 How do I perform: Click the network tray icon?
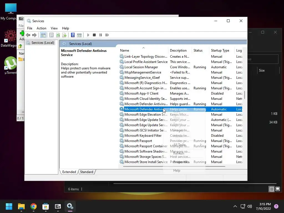click(x=243, y=206)
